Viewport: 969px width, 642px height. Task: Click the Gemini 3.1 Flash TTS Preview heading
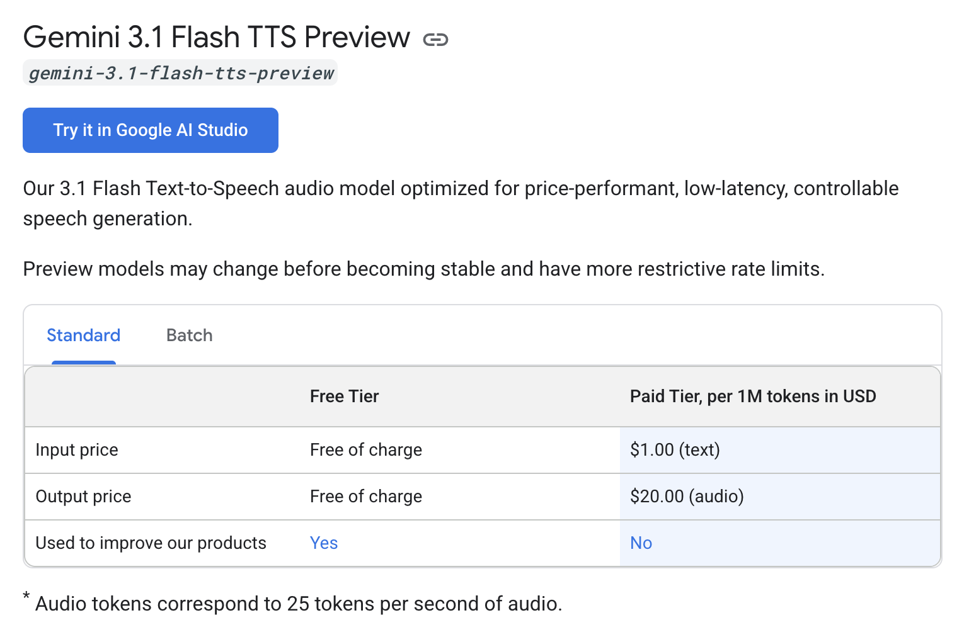point(216,37)
